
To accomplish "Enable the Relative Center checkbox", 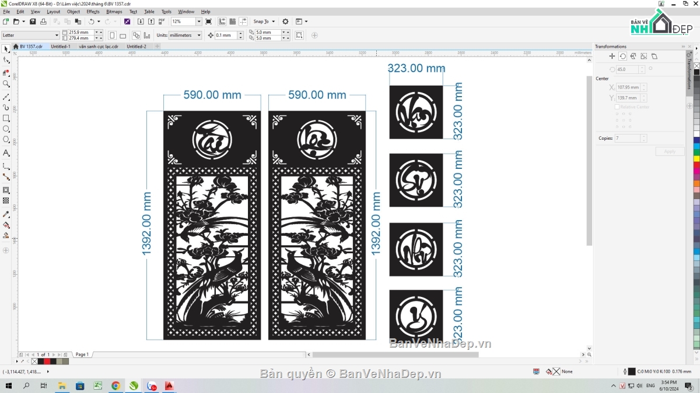I will pos(617,107).
